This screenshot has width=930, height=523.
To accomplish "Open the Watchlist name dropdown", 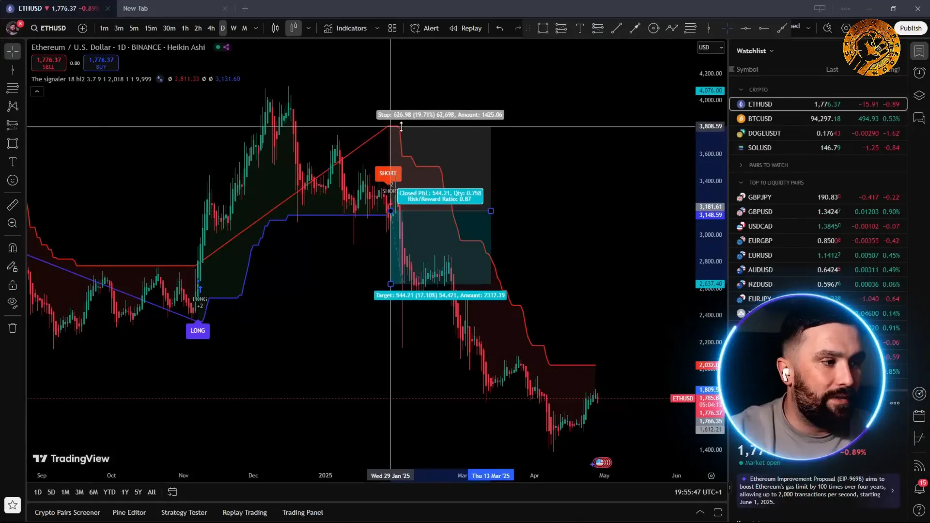I will click(755, 51).
